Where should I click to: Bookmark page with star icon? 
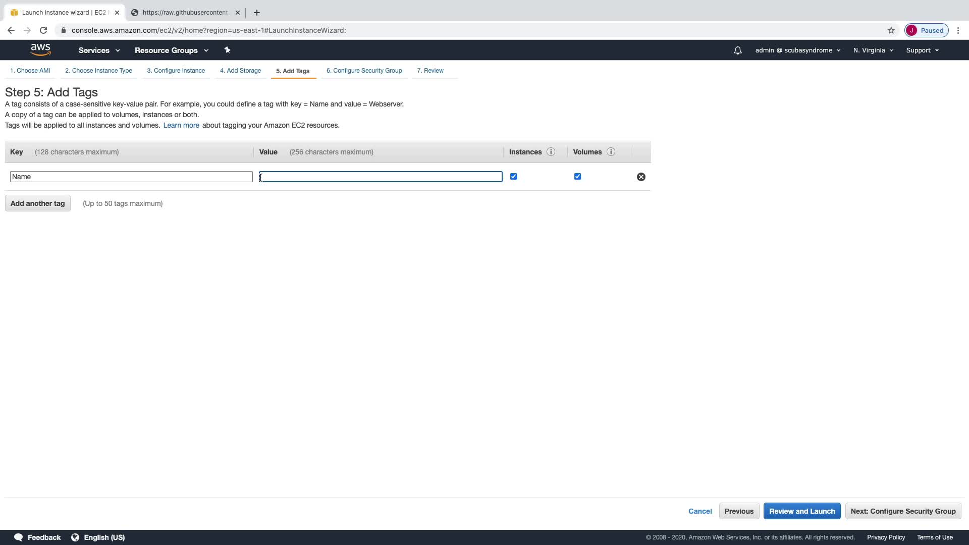coord(891,30)
